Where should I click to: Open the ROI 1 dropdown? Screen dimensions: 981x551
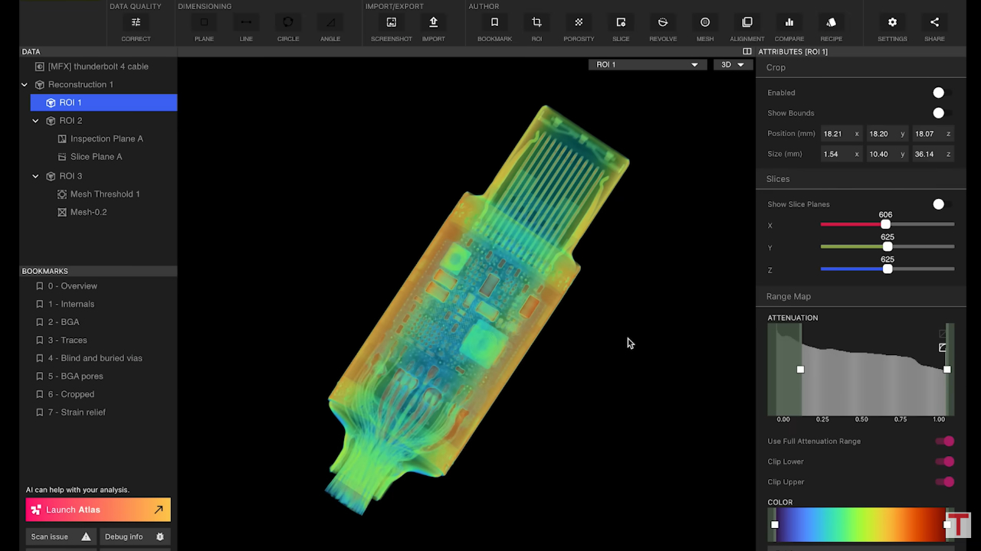pyautogui.click(x=647, y=65)
